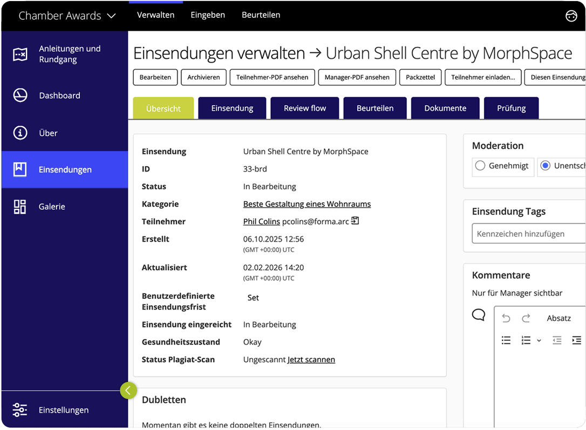This screenshot has width=586, height=430.
Task: Open the Eingeben menu item
Action: (x=208, y=15)
